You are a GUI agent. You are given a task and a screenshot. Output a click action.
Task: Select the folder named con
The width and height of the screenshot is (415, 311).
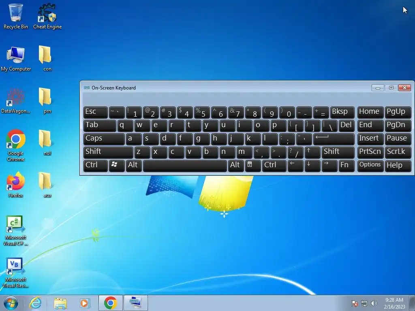pyautogui.click(x=47, y=59)
